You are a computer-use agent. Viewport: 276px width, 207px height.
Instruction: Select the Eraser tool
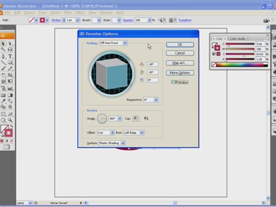pos(10,114)
